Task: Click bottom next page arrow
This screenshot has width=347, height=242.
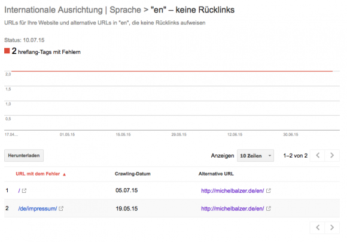Action: (332, 228)
